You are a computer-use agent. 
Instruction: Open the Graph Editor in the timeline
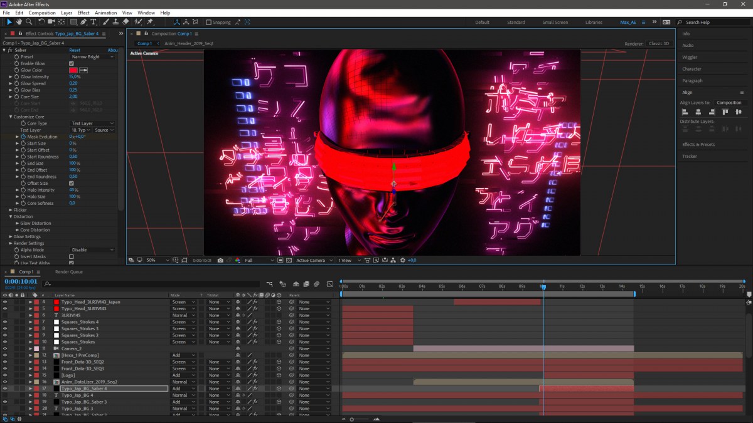331,284
